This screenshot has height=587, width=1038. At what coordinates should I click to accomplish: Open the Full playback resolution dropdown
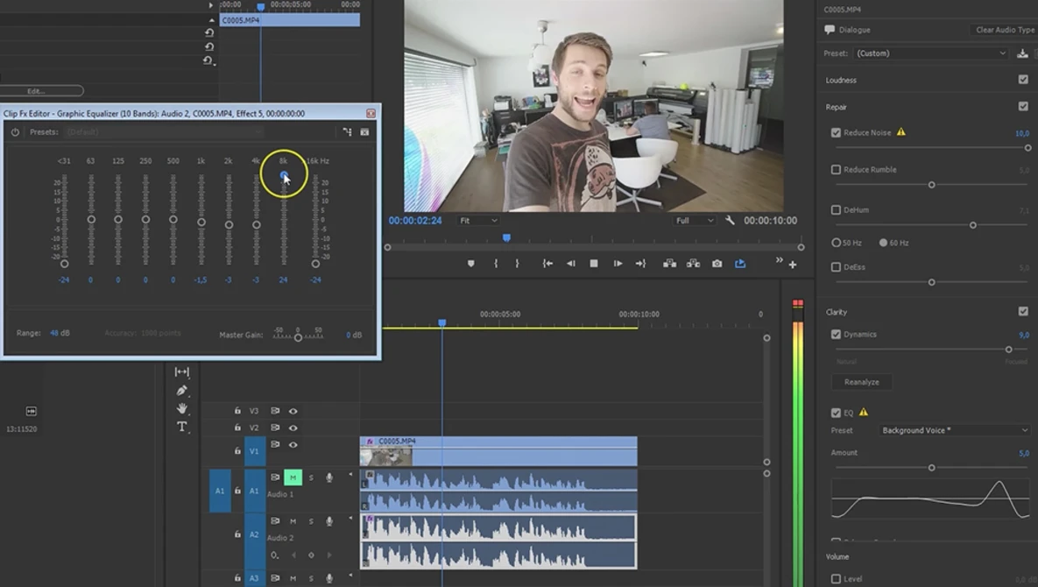pyautogui.click(x=695, y=221)
